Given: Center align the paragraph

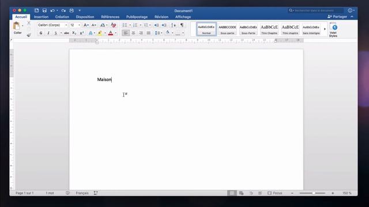Looking at the screenshot, I should coord(133,33).
